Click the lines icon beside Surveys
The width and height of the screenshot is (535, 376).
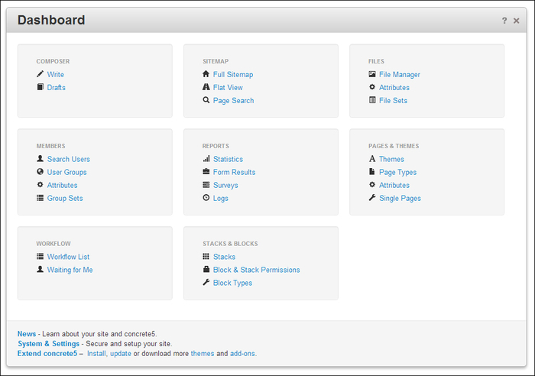click(x=206, y=185)
